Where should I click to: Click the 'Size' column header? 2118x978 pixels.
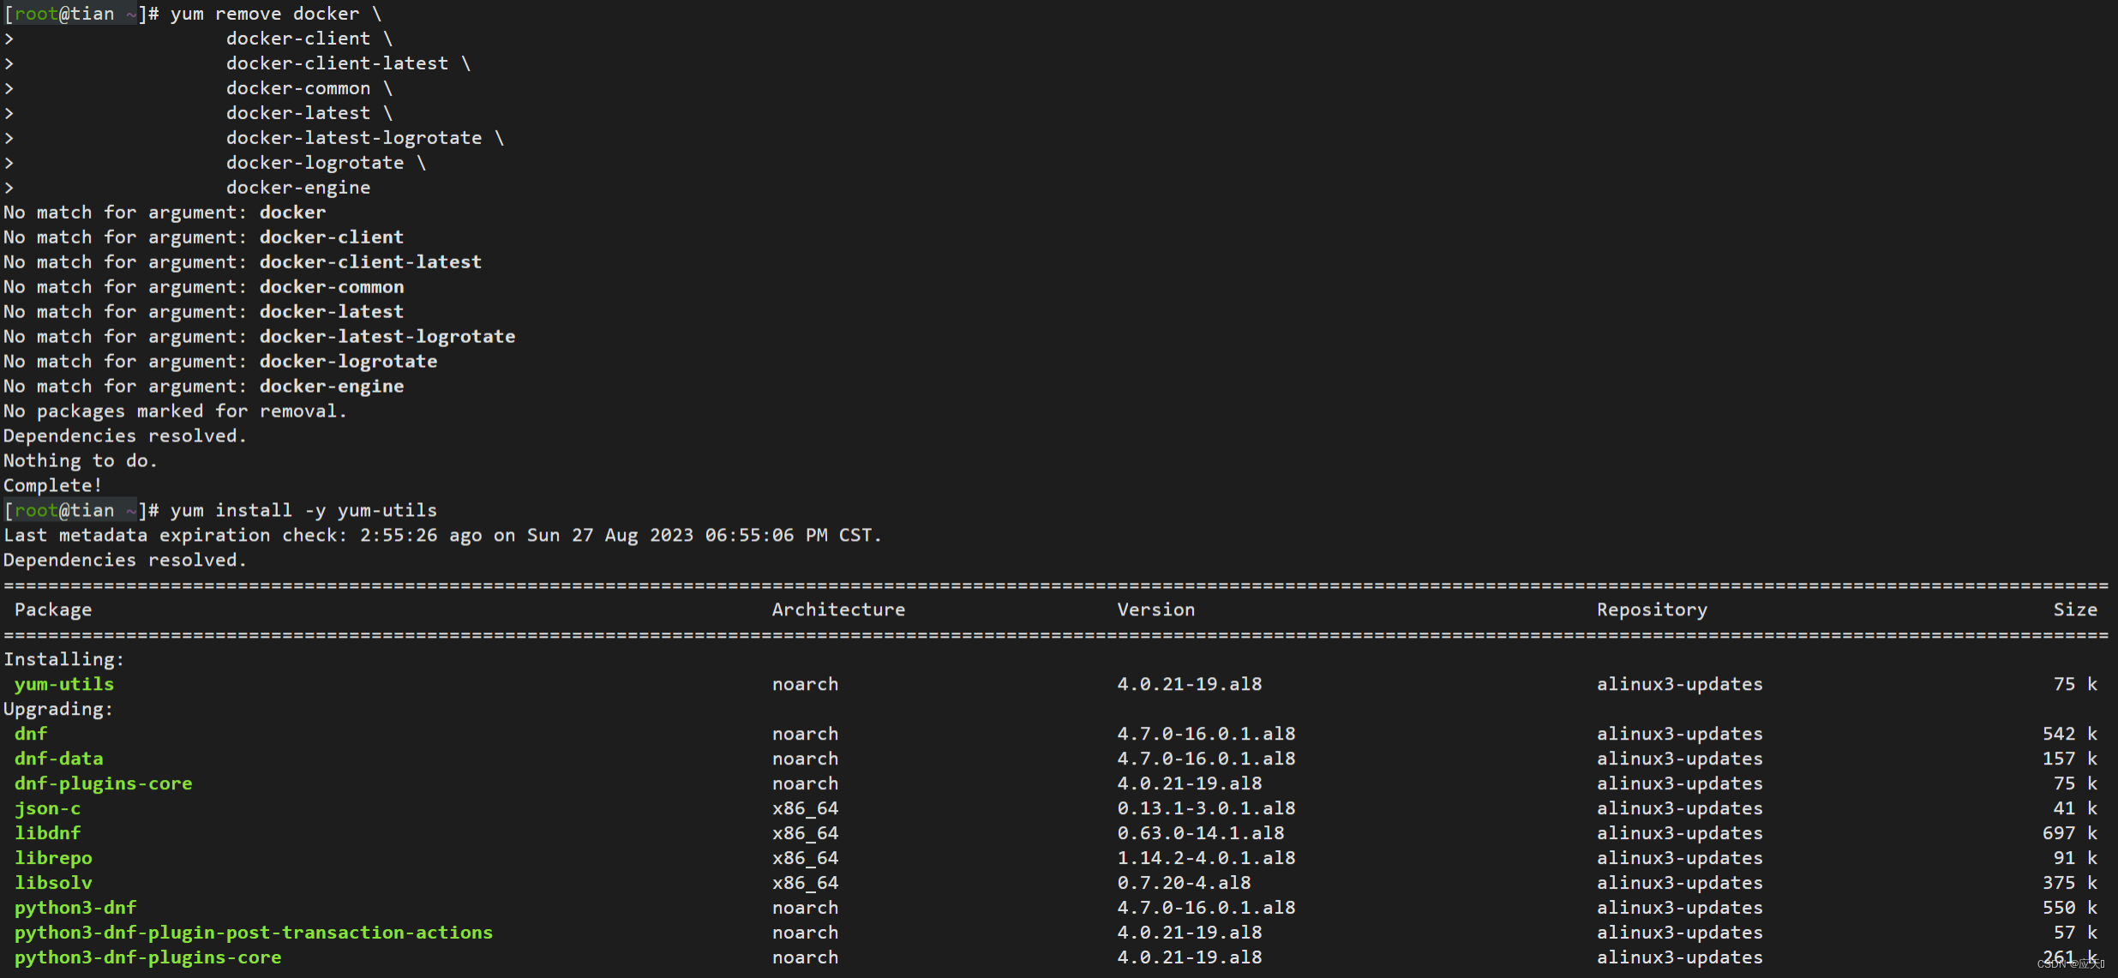click(2075, 610)
